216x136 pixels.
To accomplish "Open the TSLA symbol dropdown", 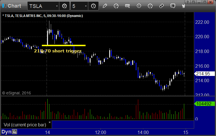I will [57, 6].
